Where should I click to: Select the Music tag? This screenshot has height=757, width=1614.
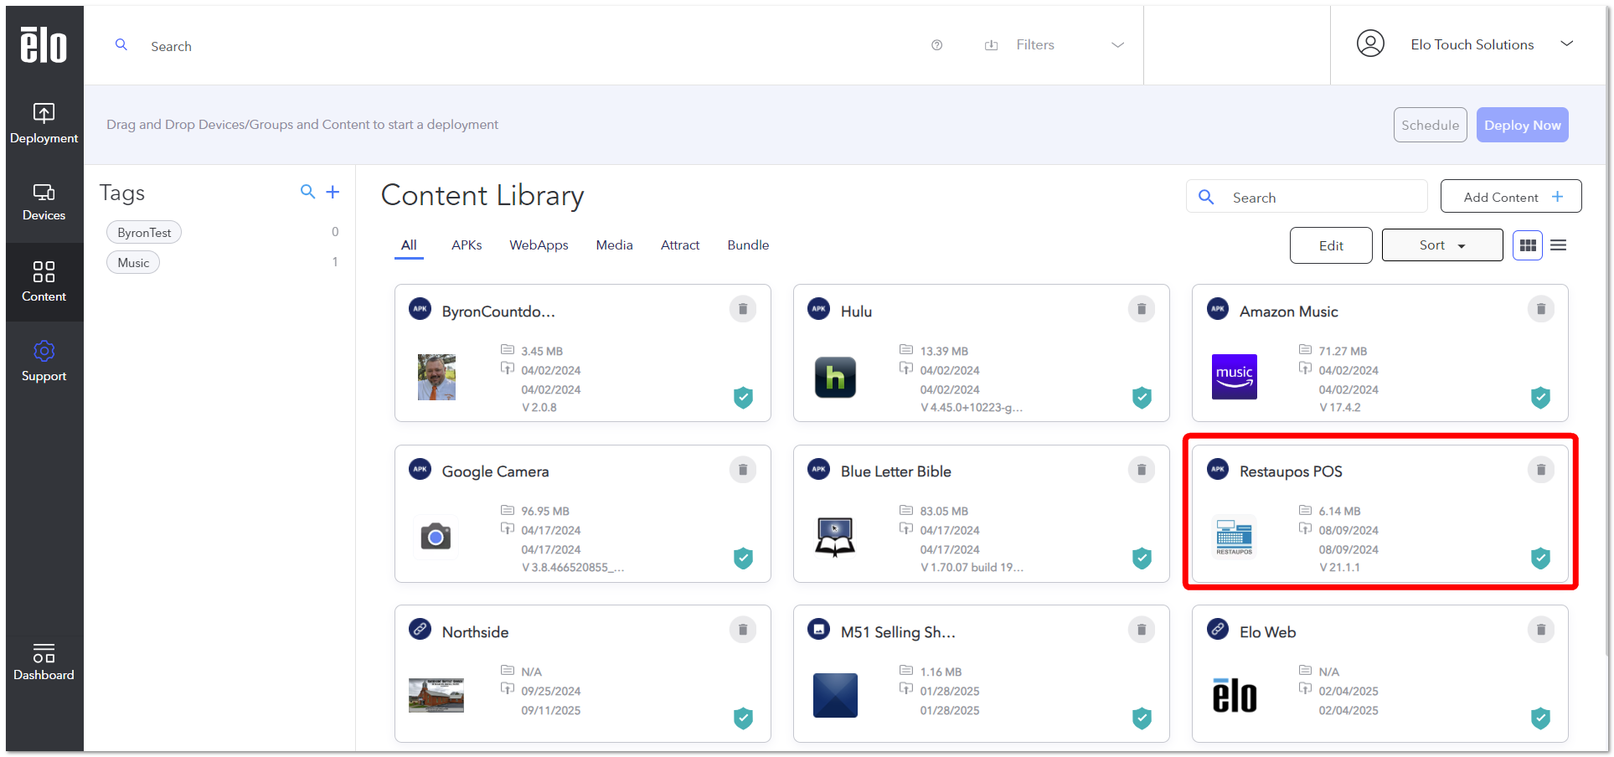pyautogui.click(x=133, y=263)
